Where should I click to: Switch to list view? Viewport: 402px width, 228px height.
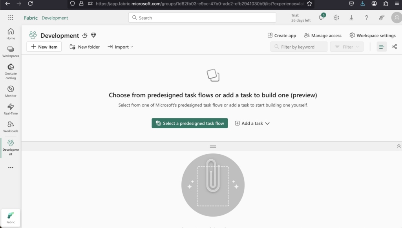tap(382, 47)
